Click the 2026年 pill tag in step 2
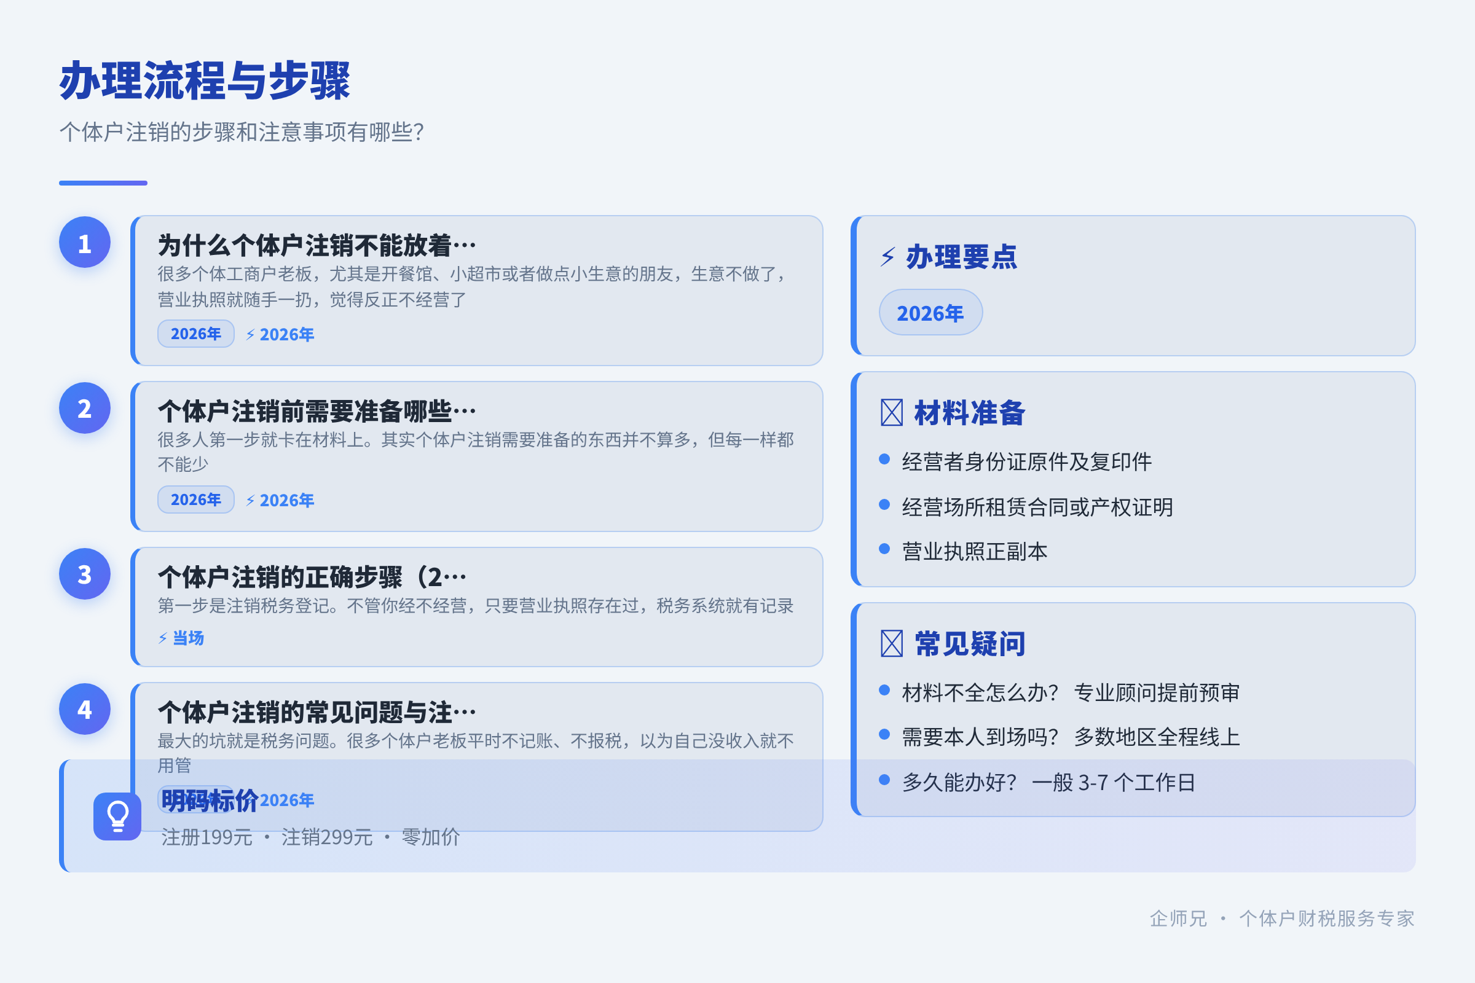The image size is (1475, 983). click(195, 499)
